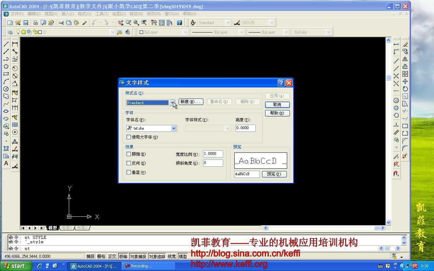Image resolution: width=434 pixels, height=271 pixels.
Task: Open the layer control dropdown
Action: point(113,32)
